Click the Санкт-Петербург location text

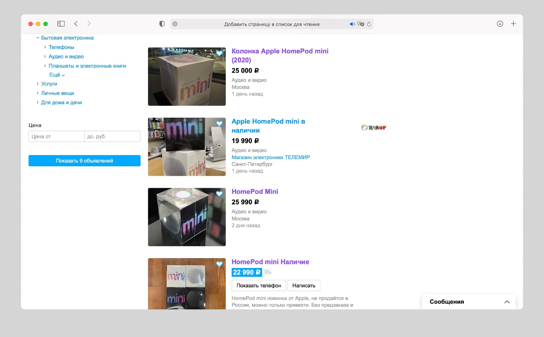pyautogui.click(x=252, y=164)
